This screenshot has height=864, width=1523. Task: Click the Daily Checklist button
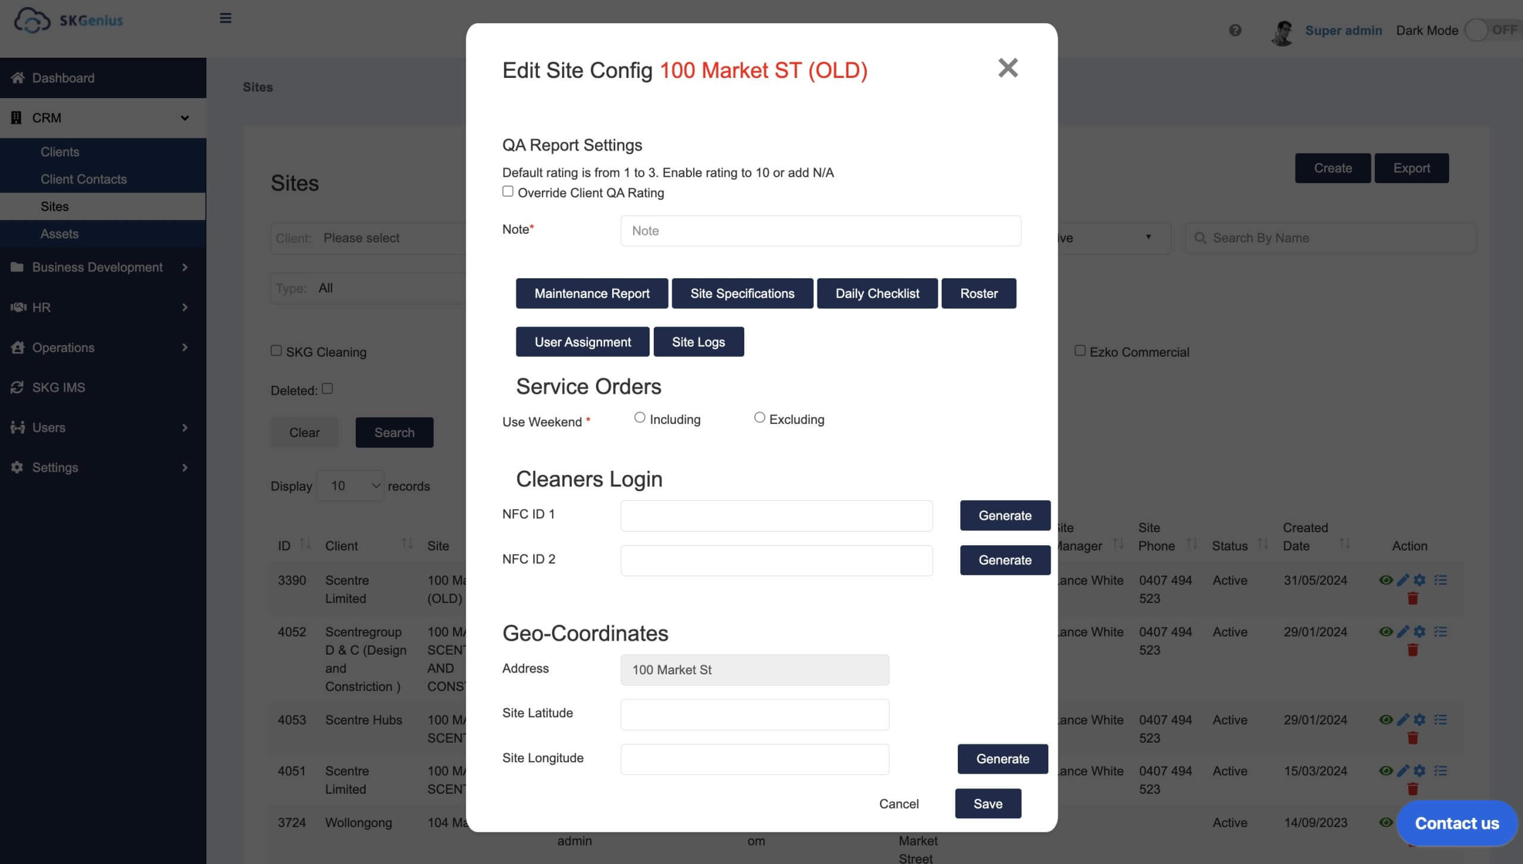tap(876, 293)
